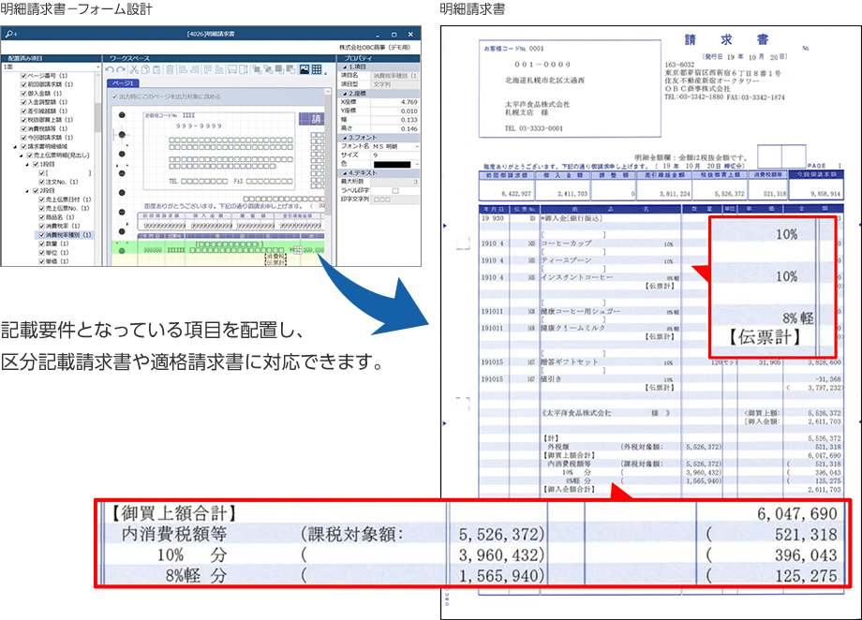The image size is (862, 620).
Task: Click the Paste clipboard icon
Action: 156,70
